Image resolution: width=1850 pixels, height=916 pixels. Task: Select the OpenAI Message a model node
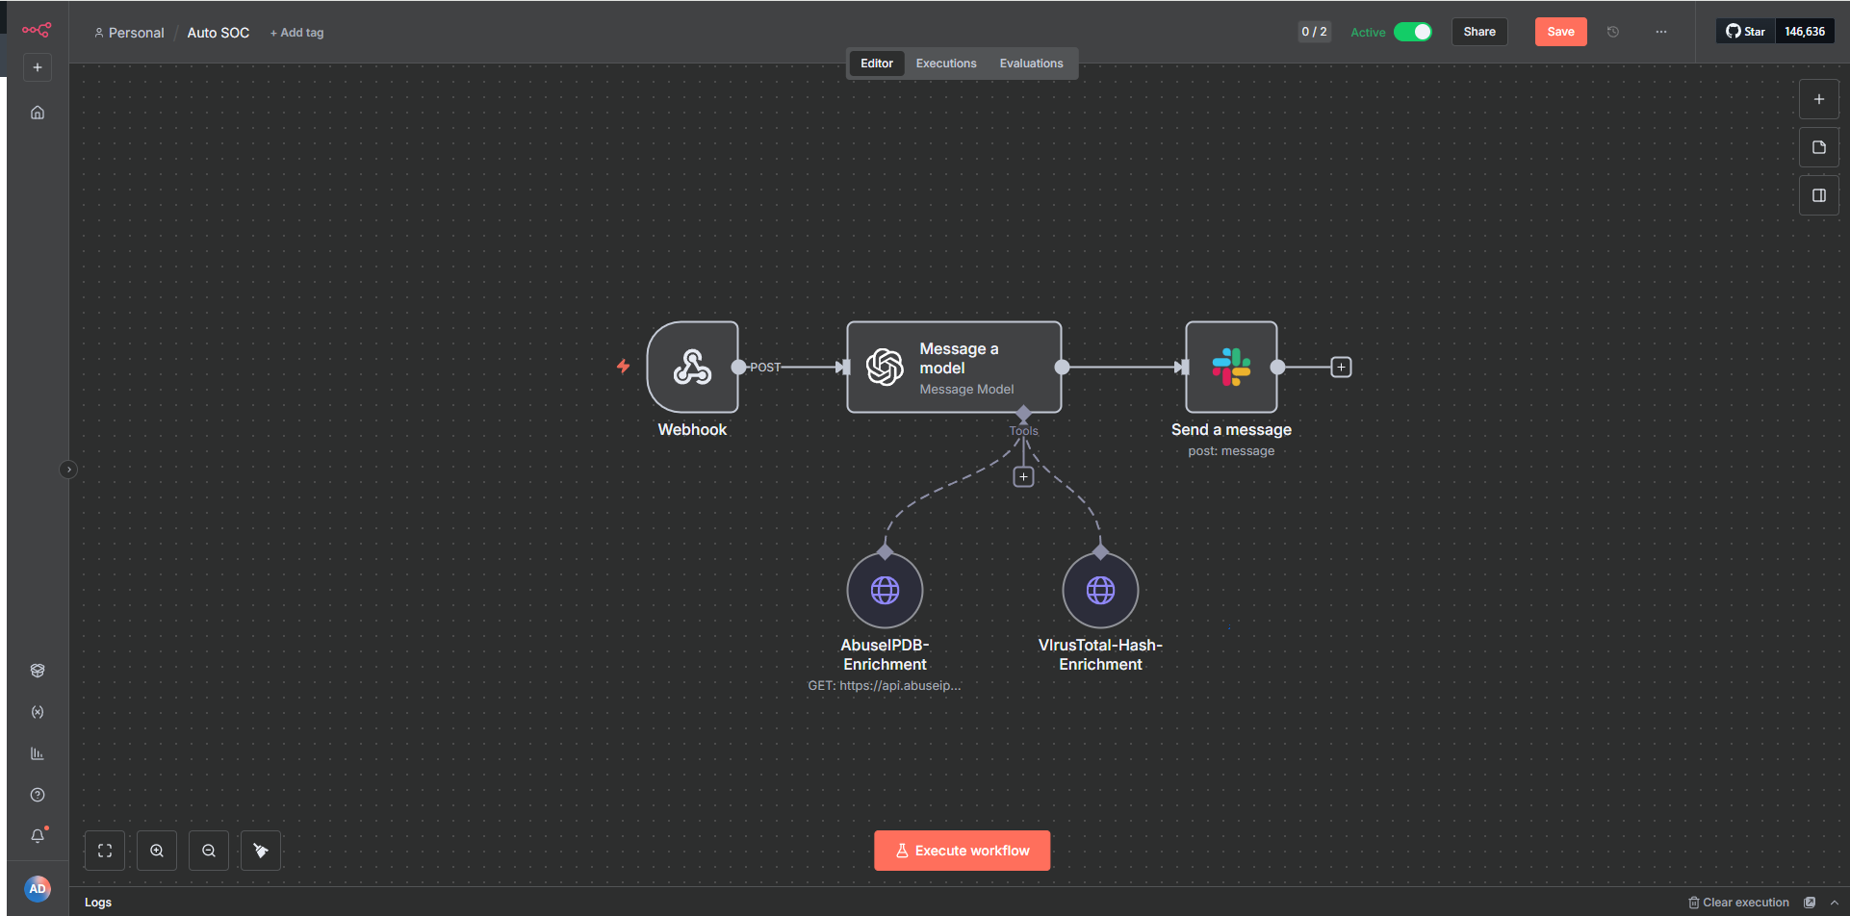point(953,367)
